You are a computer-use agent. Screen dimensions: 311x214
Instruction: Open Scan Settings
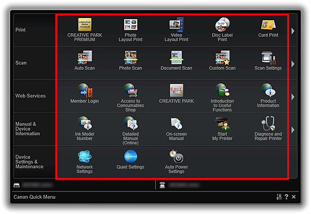pos(268,60)
